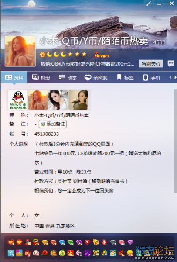Click the account number 451308233

click(x=47, y=134)
